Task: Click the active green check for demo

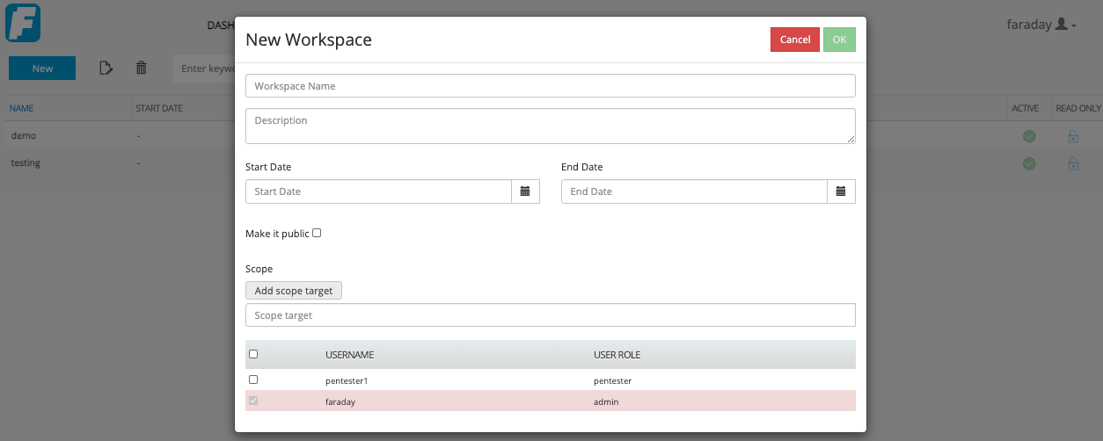Action: (1028, 136)
